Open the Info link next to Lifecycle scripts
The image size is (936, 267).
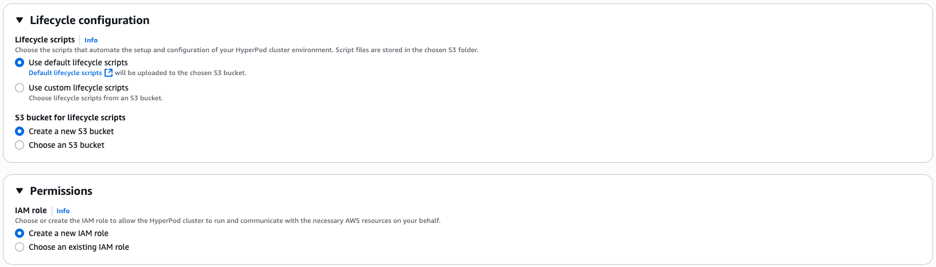click(91, 40)
